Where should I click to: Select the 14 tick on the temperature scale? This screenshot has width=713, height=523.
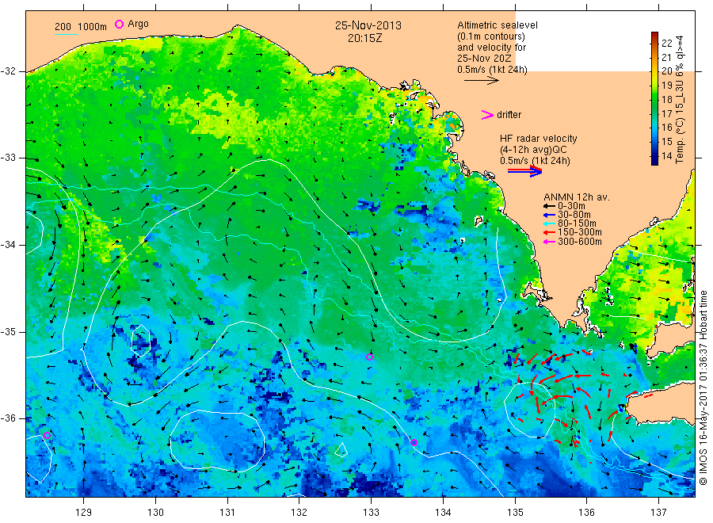(x=666, y=155)
